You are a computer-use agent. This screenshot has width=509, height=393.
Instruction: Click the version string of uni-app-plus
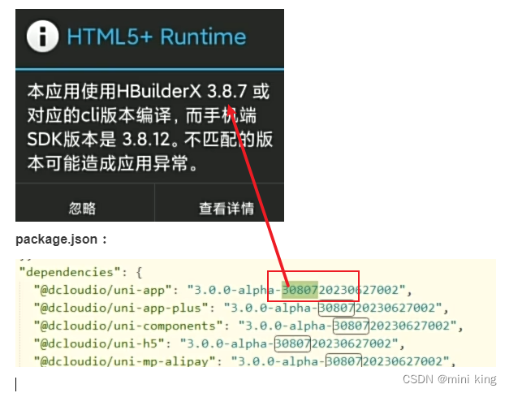(x=333, y=308)
